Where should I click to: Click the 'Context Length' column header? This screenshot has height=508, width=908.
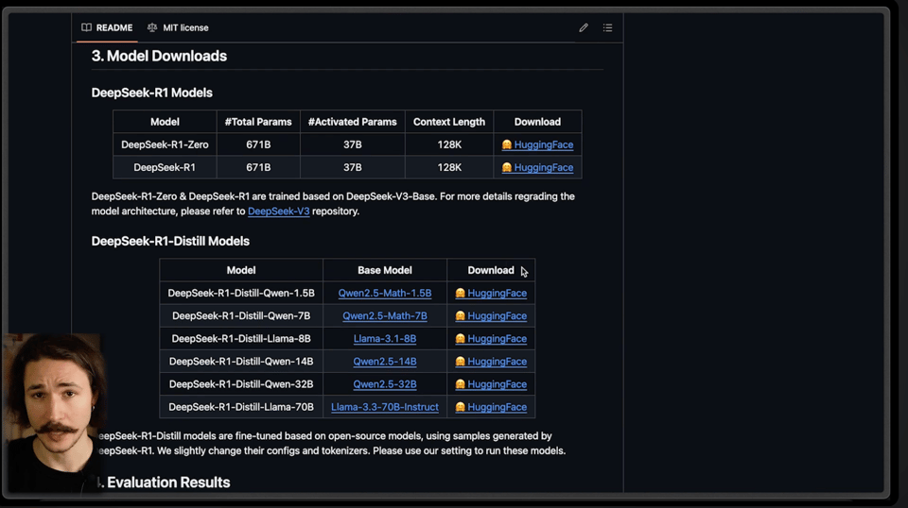[448, 122]
